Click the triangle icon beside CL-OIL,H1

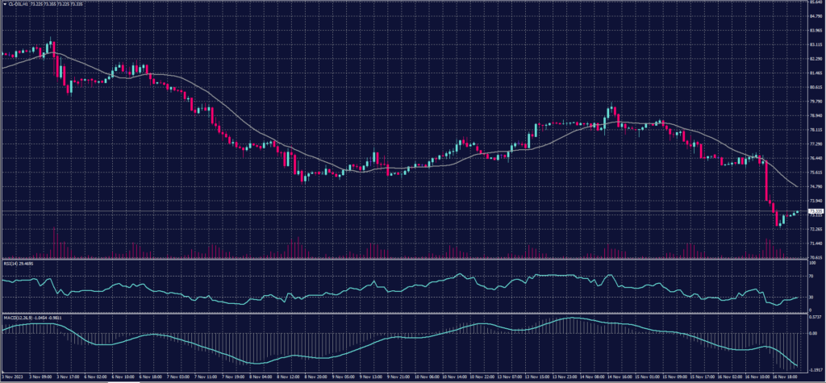pos(3,3)
